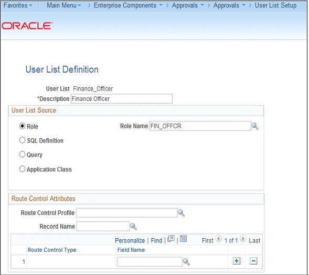The height and width of the screenshot is (275, 309).
Task: Expand the Enterprise Components breadcrumb menu
Action: pos(128,5)
